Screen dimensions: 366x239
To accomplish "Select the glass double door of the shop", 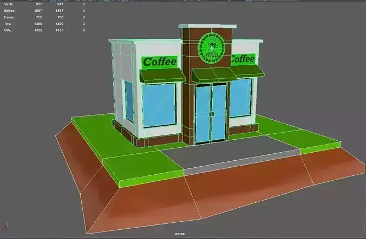I will tap(211, 114).
